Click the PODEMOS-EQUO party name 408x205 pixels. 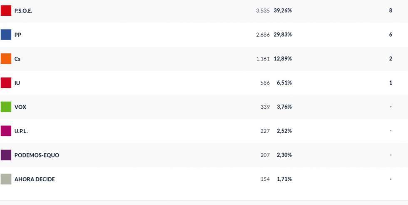[x=37, y=155]
